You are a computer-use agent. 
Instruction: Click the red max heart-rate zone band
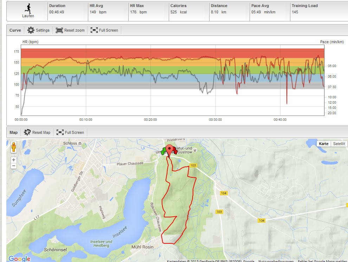coord(173,53)
